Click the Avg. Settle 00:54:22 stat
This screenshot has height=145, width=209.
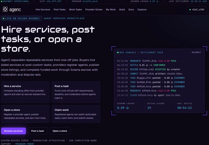(x=189, y=106)
